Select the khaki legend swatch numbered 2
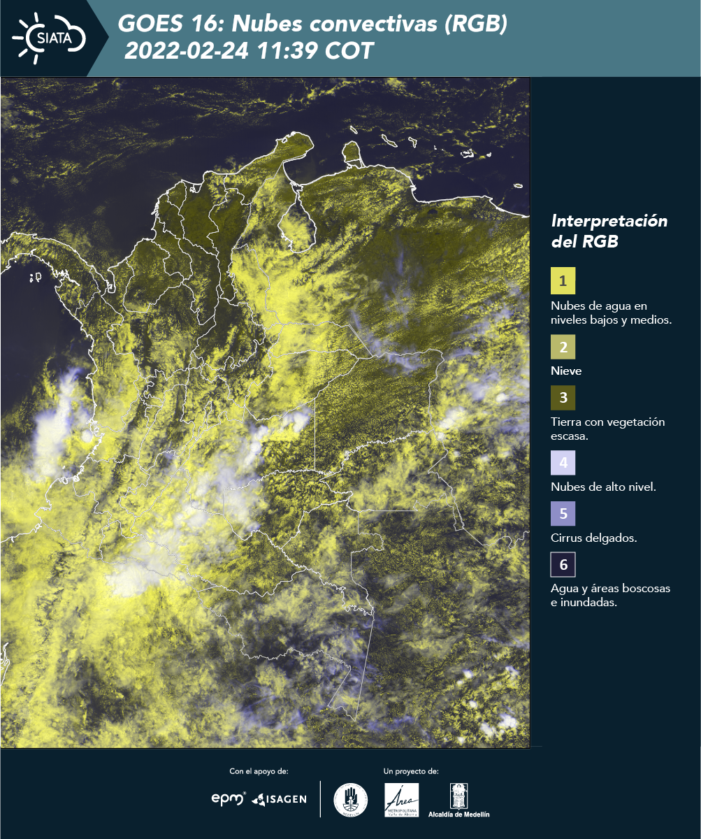701x839 pixels. (x=563, y=347)
